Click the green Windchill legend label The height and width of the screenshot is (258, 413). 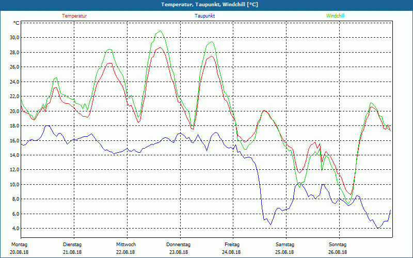pos(335,16)
